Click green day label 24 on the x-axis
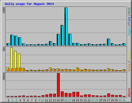The height and width of the screenshot is (103, 132). click(x=97, y=100)
